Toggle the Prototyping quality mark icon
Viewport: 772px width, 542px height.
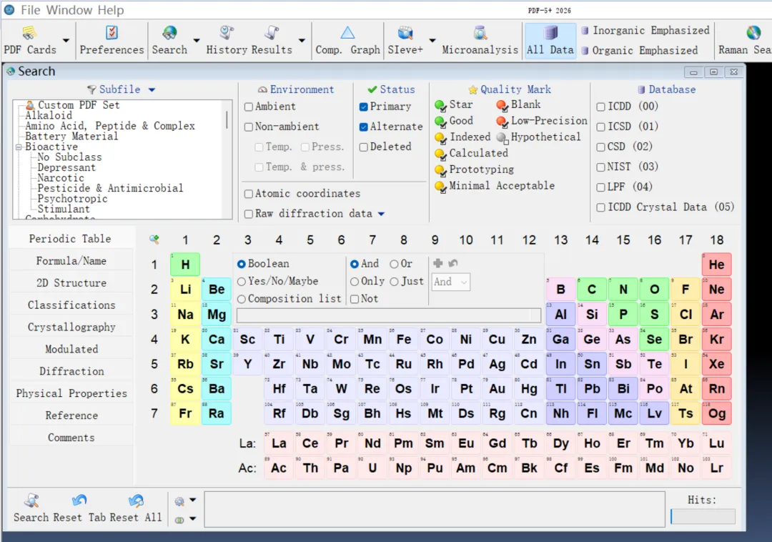point(440,170)
